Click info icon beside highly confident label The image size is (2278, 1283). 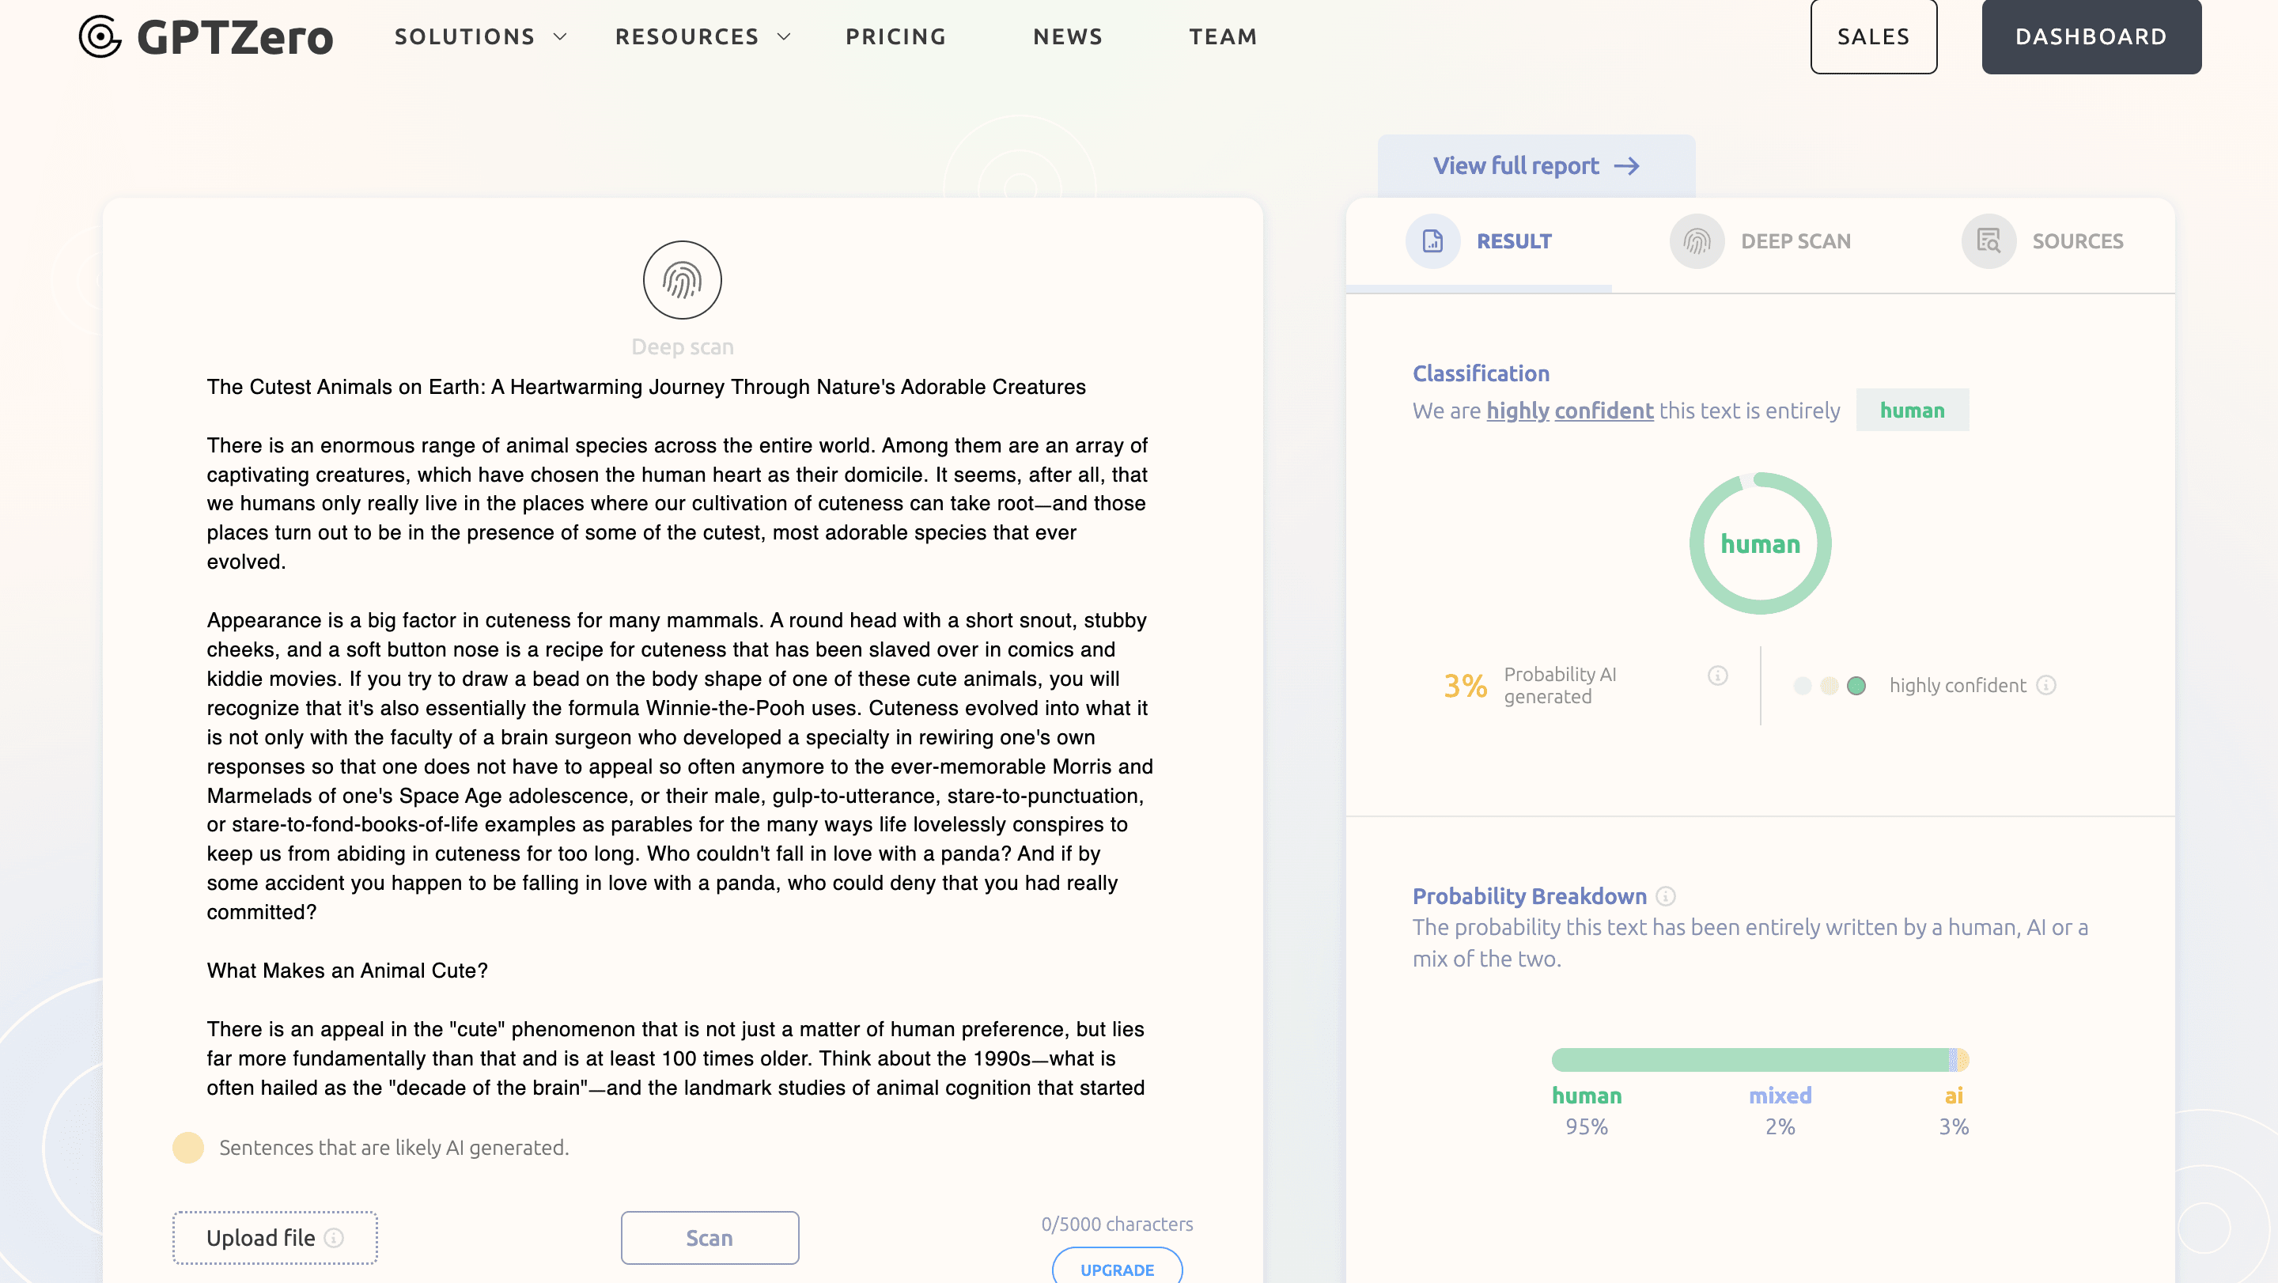coord(2046,685)
